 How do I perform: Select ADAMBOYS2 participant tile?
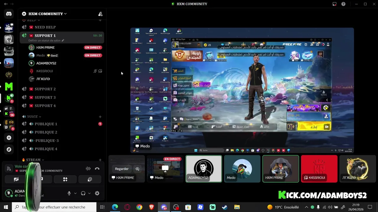pyautogui.click(x=204, y=169)
